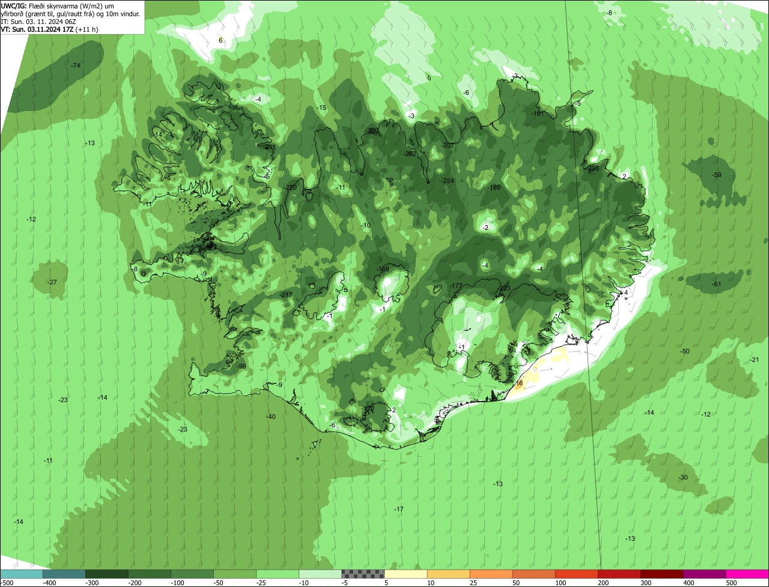769x587 pixels.
Task: Select the '-99' flux value
Action: coord(242,366)
